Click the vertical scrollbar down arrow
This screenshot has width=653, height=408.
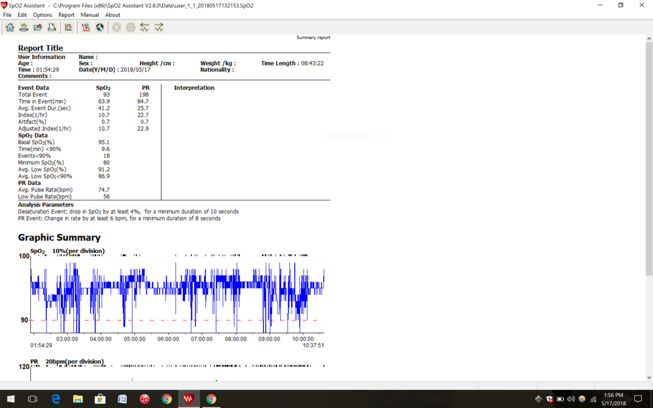648,378
